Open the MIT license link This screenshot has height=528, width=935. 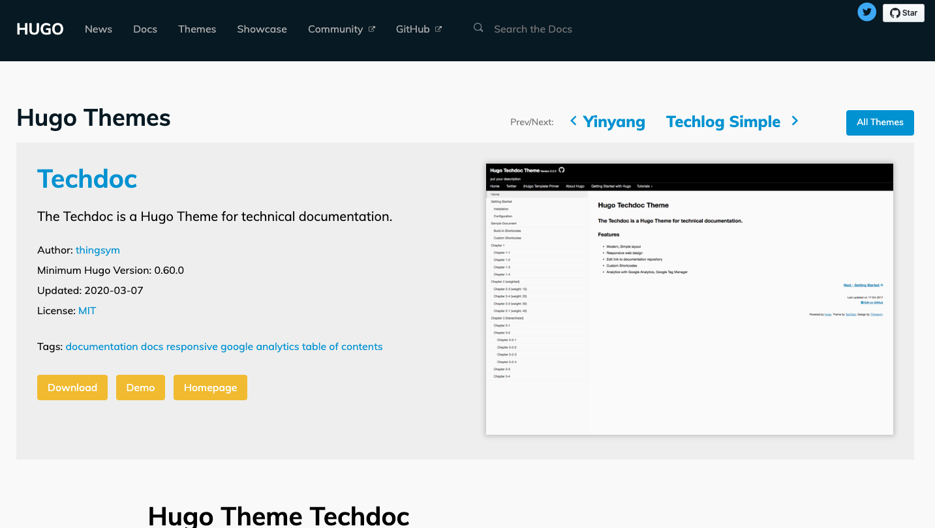87,311
